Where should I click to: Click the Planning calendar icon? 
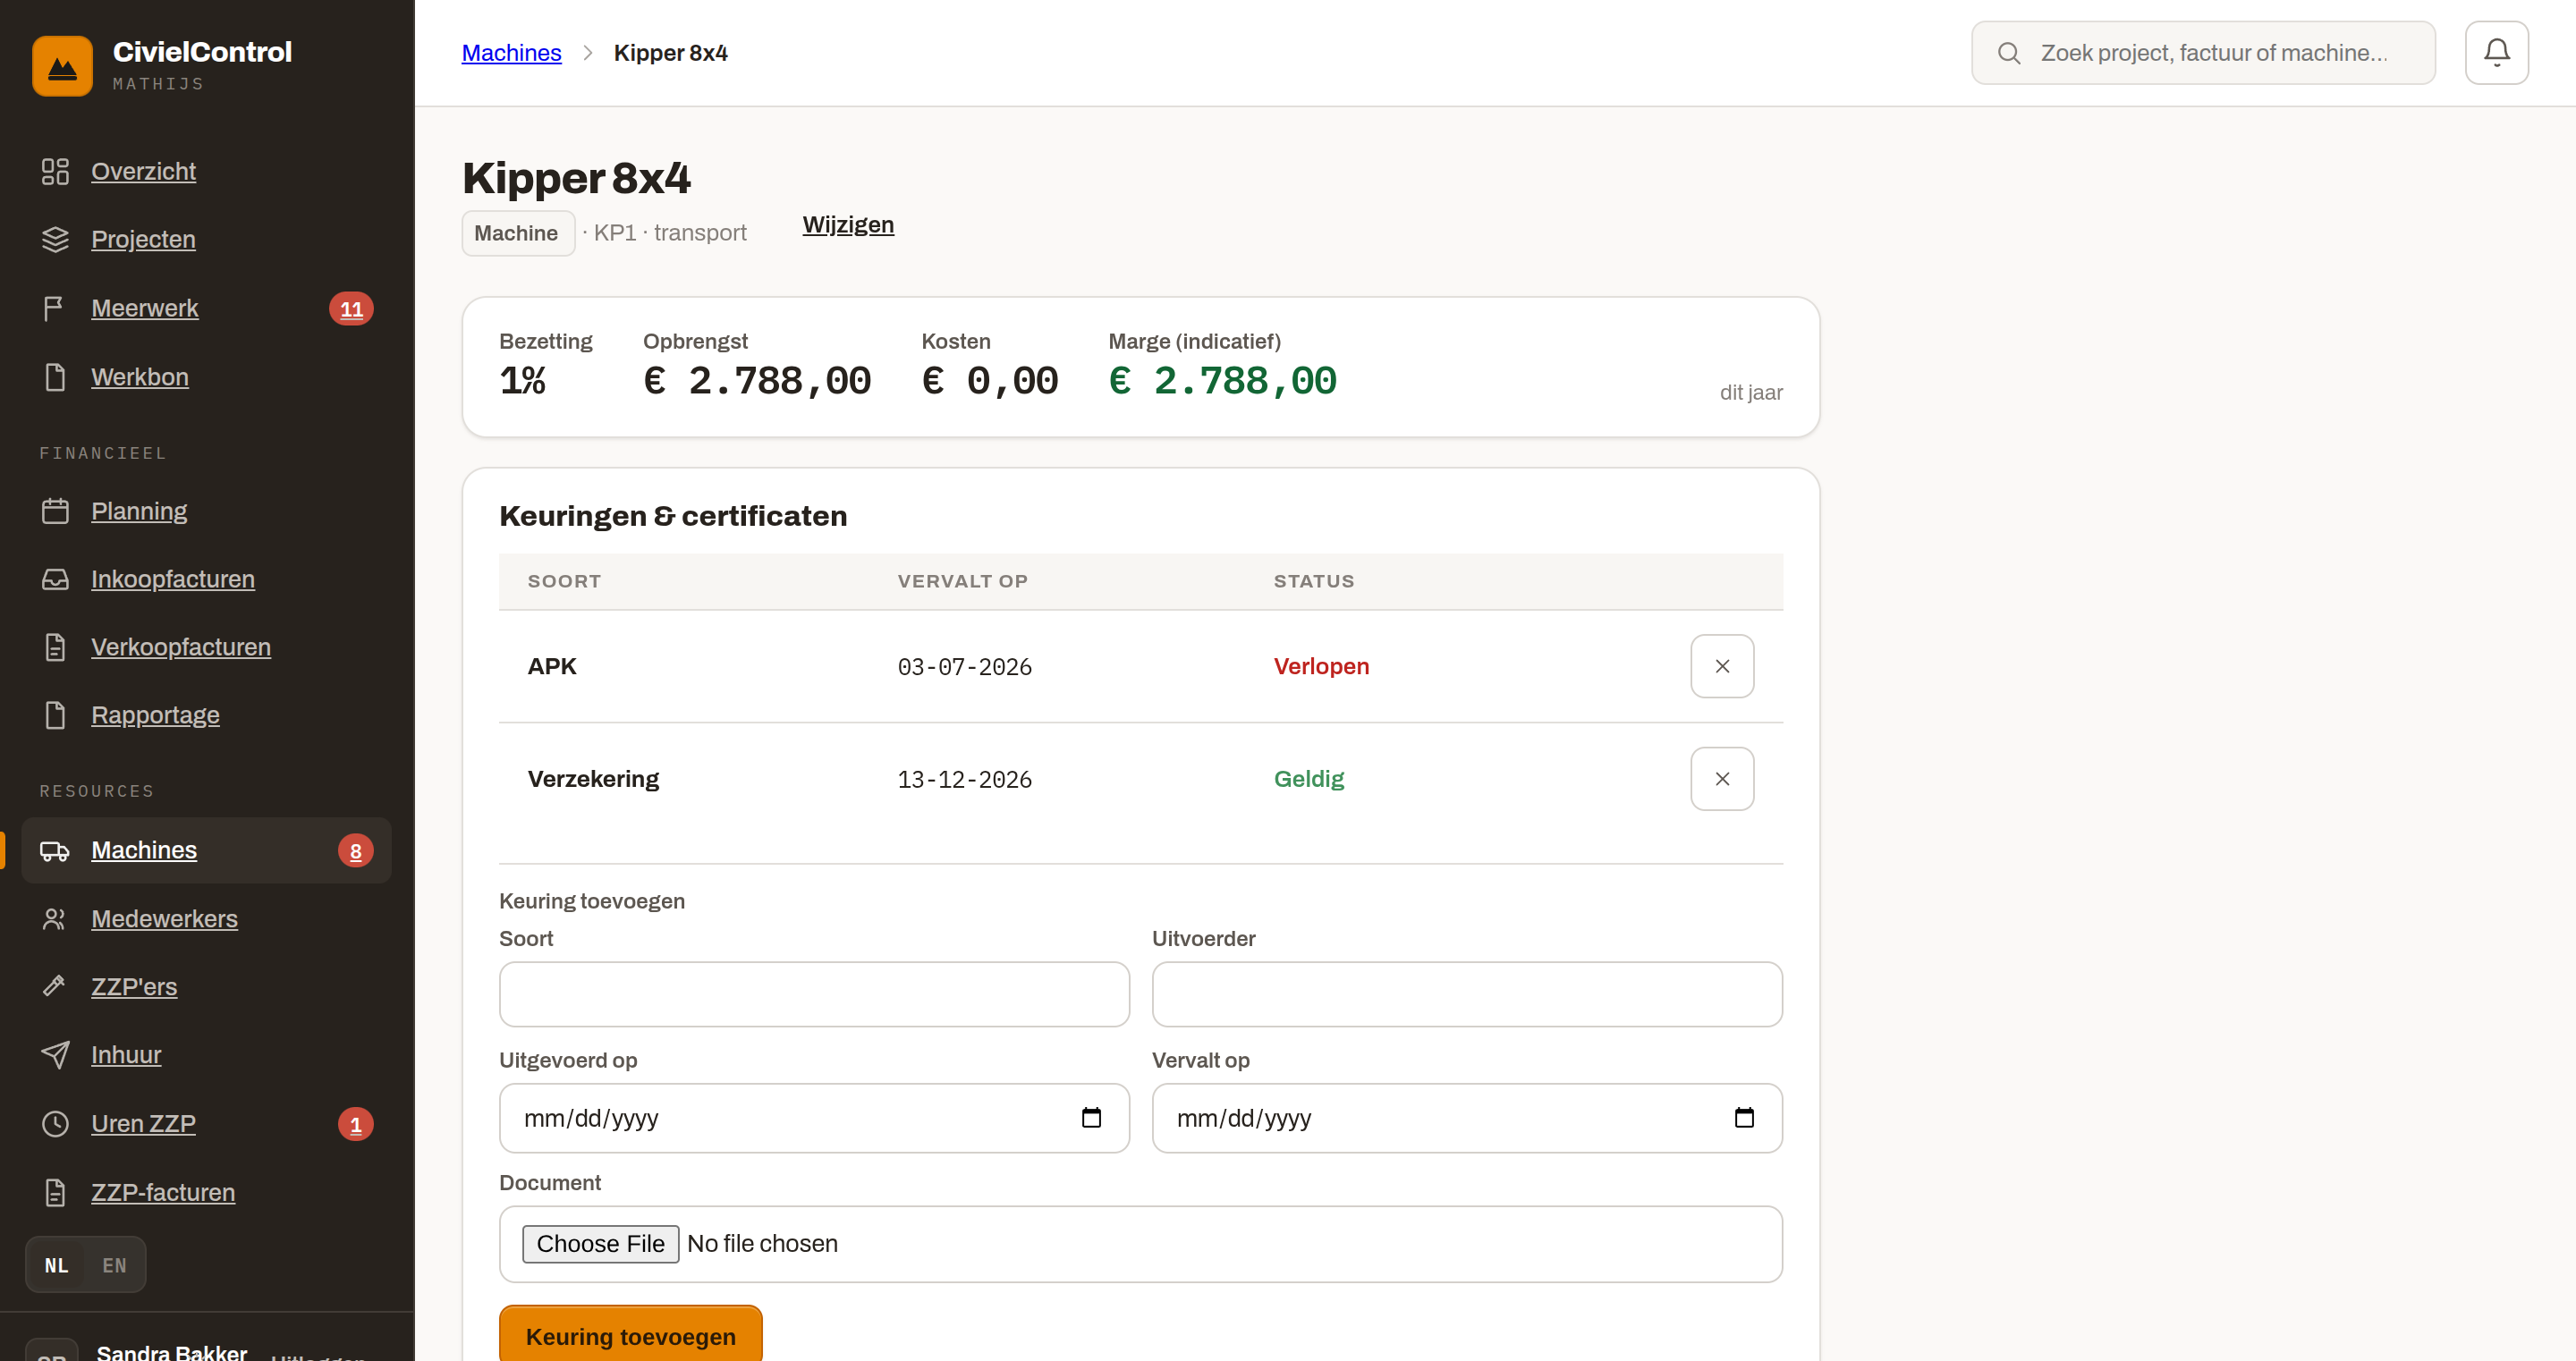tap(55, 511)
